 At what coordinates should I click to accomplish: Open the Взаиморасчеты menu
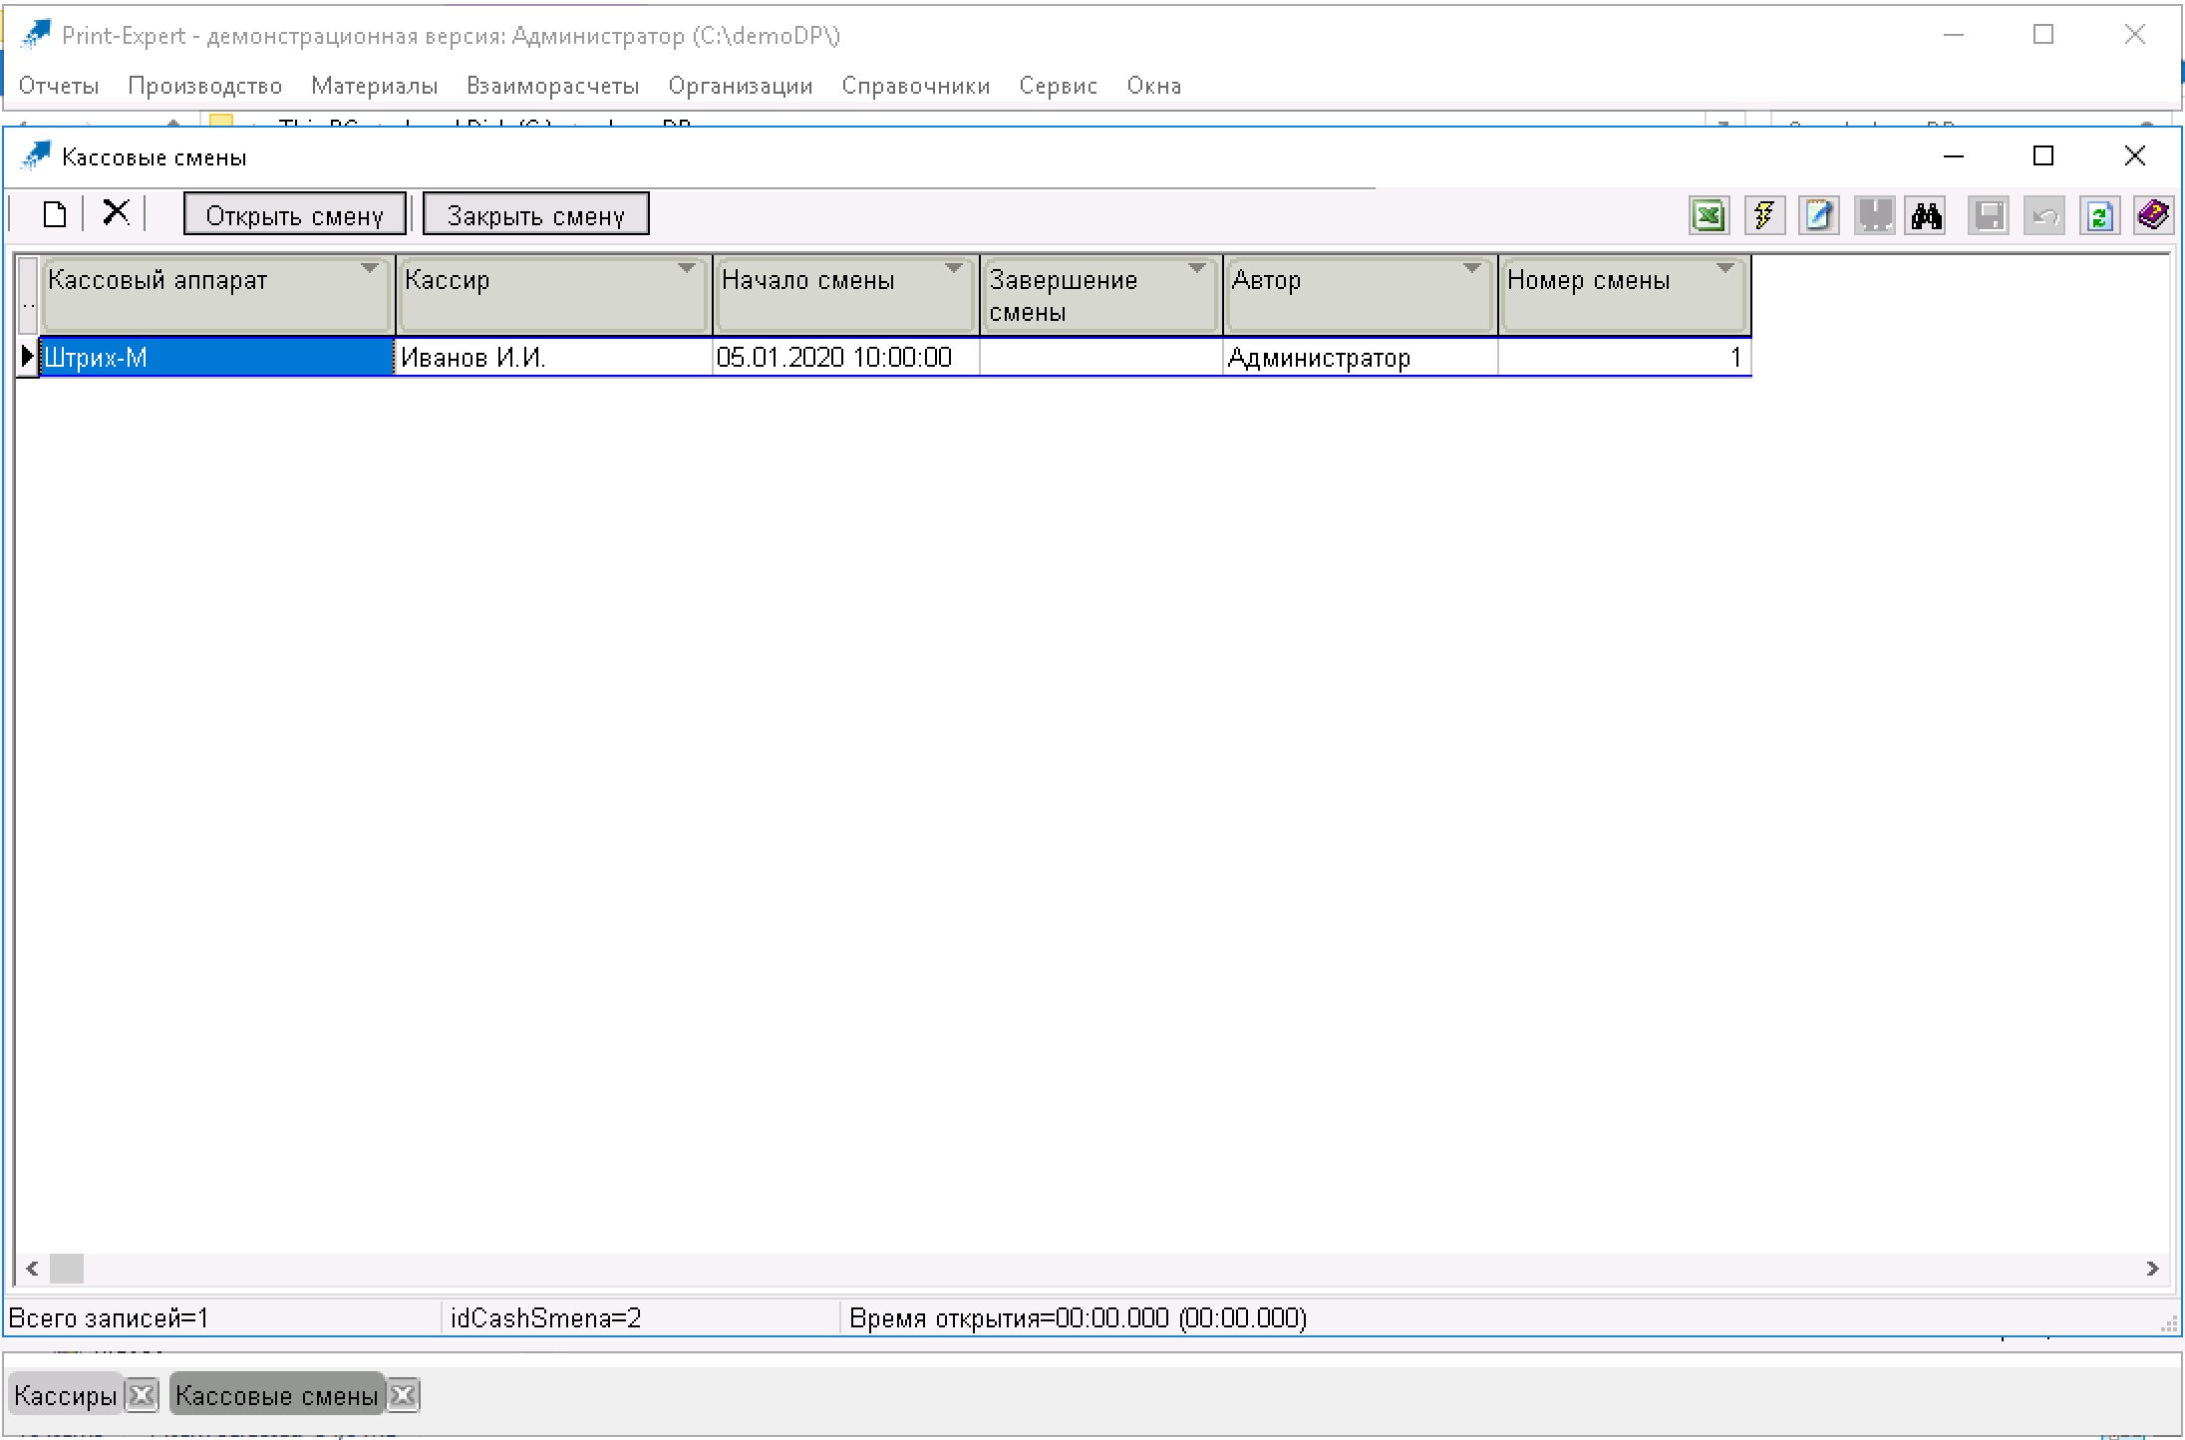click(x=552, y=86)
